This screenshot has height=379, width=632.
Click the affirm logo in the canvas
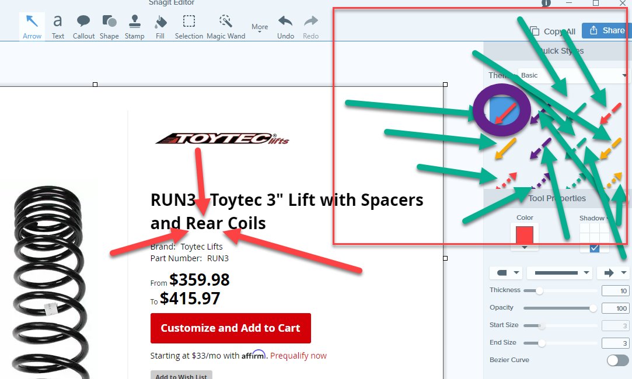pos(253,355)
